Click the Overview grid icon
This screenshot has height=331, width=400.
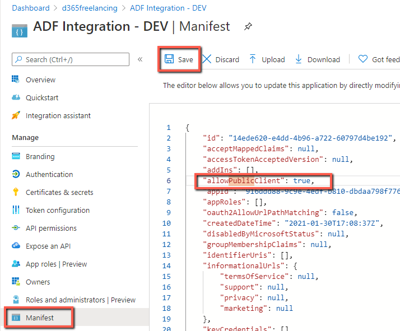[x=16, y=80]
